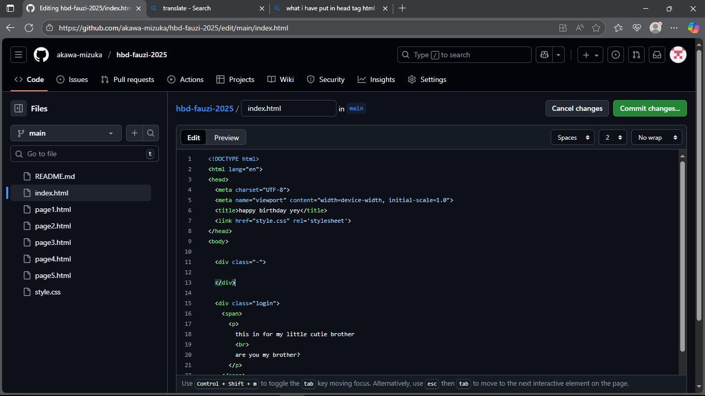The width and height of the screenshot is (705, 396).
Task: Open the pull requests icon in header
Action: pos(636,55)
